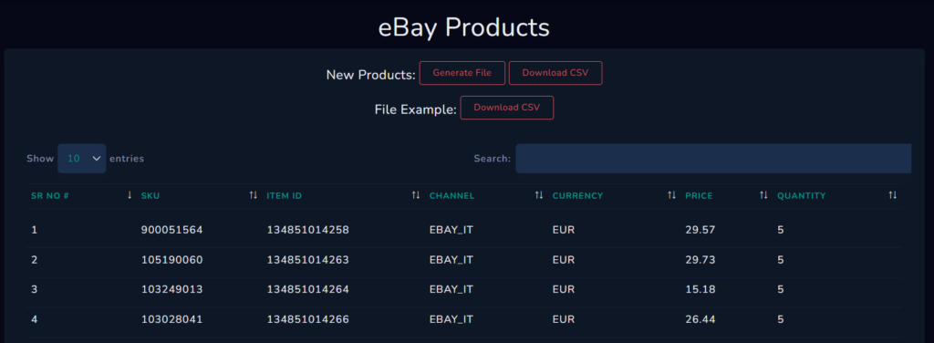Click the File Example label

click(416, 109)
